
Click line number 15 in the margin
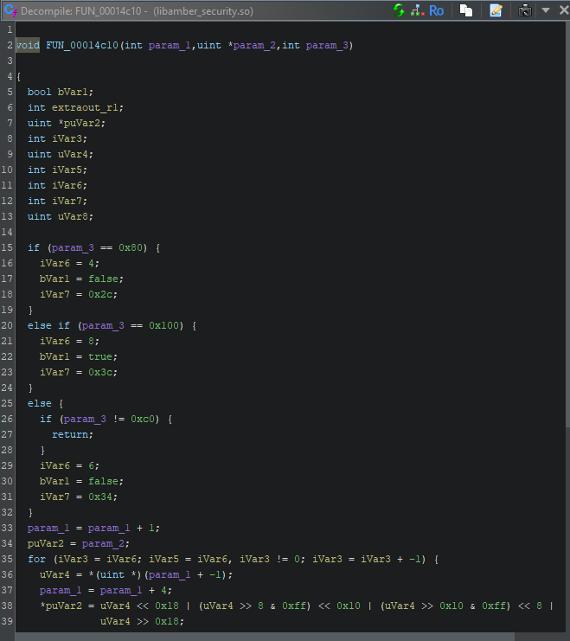pos(7,247)
